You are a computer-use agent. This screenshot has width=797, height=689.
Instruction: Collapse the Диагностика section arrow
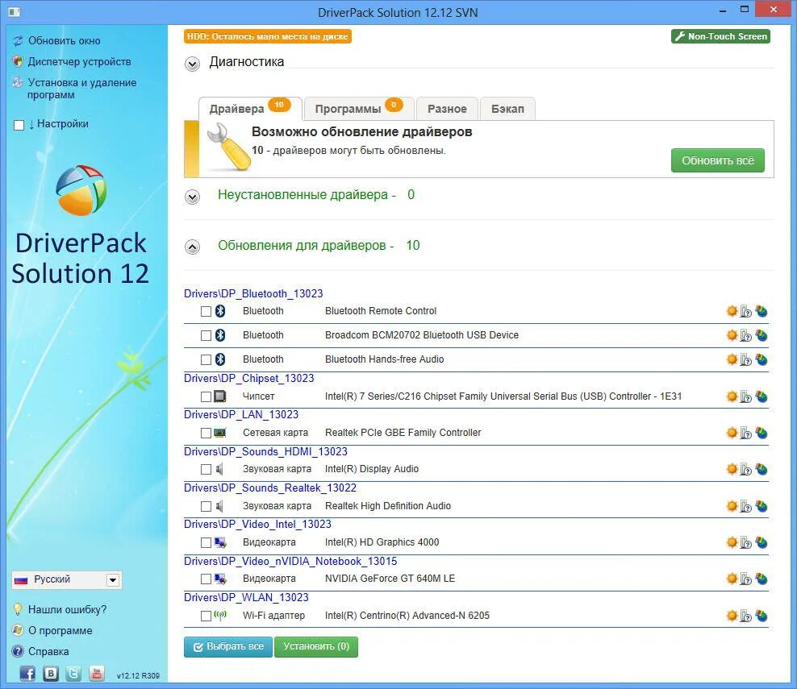click(192, 64)
